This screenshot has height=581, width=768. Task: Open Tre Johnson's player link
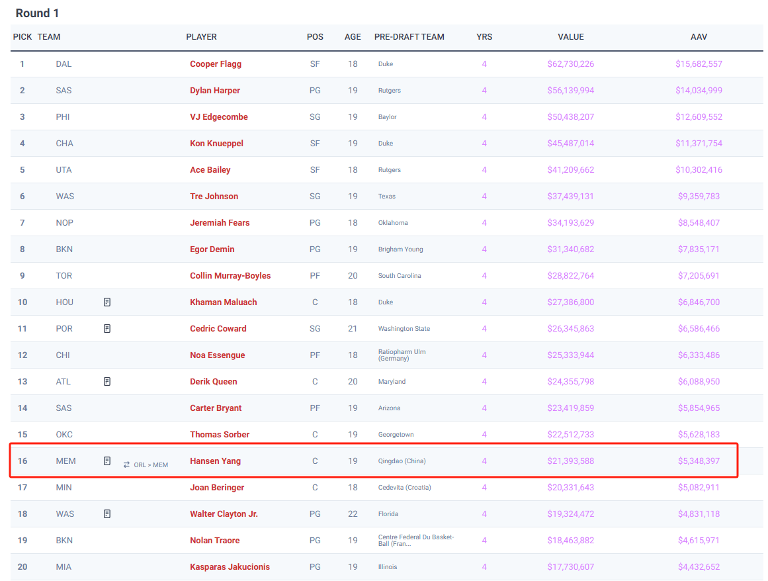click(214, 197)
